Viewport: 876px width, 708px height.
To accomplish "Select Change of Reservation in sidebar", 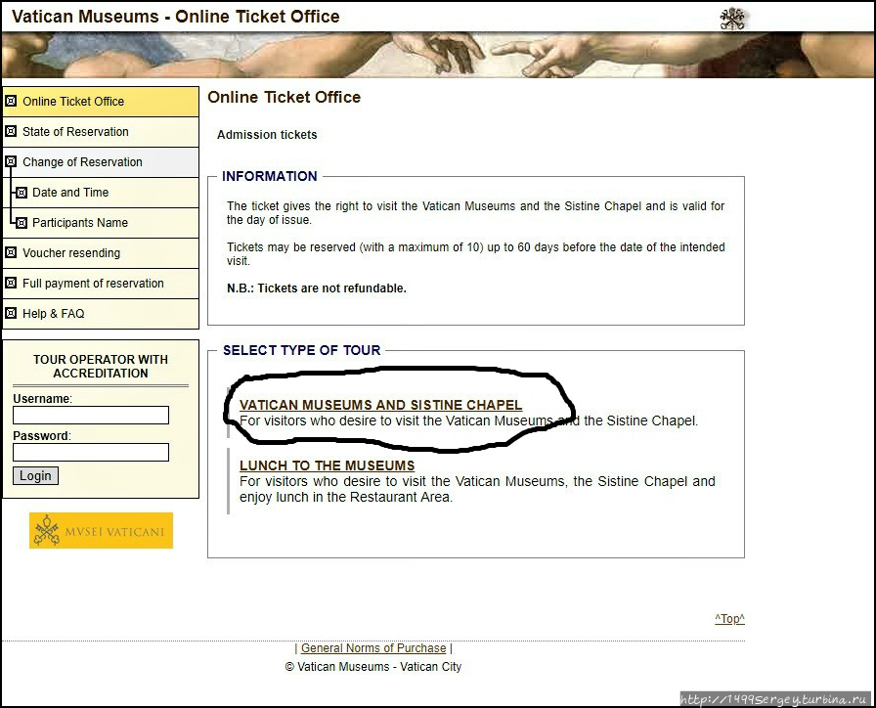I will (101, 162).
